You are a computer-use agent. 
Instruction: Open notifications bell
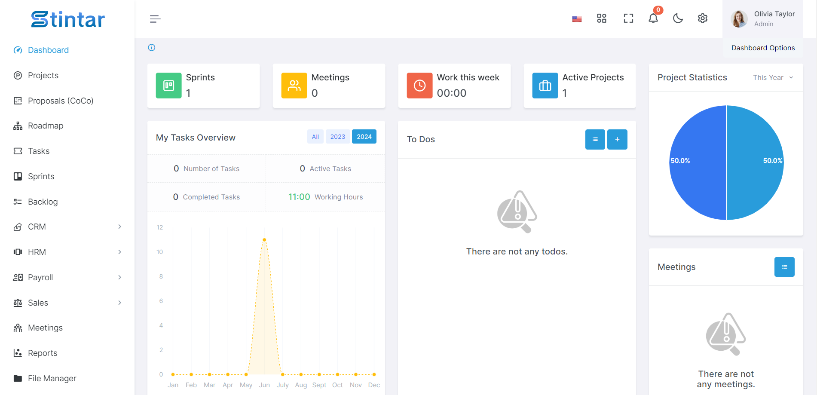[653, 18]
